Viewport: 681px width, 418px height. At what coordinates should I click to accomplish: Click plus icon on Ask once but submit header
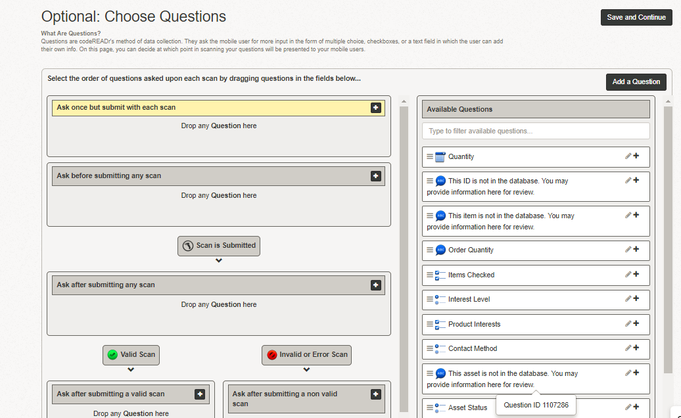376,108
